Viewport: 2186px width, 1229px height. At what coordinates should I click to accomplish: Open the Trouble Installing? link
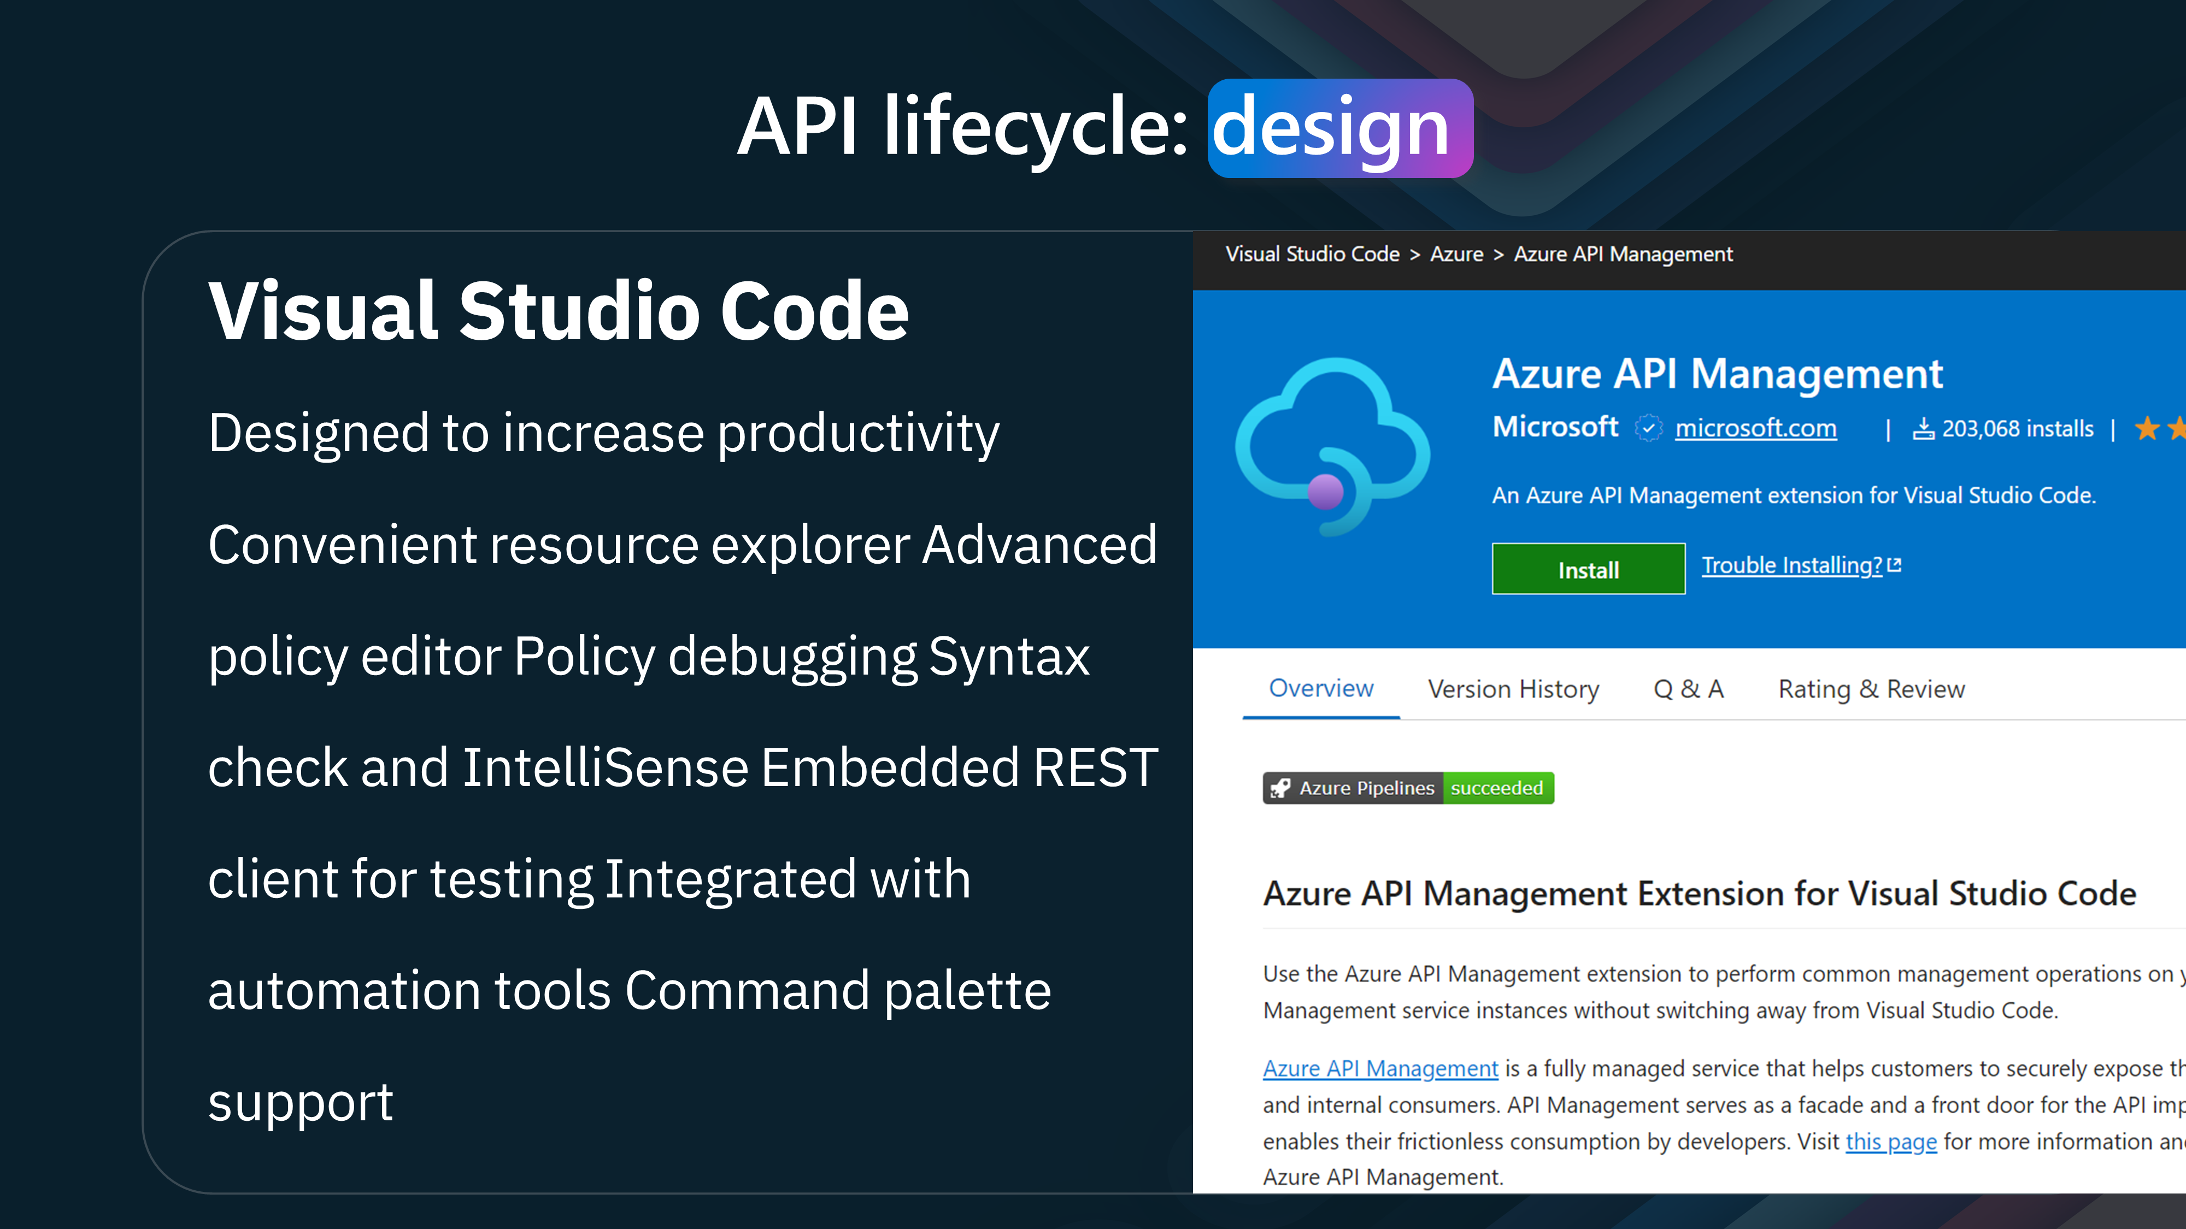point(1793,565)
